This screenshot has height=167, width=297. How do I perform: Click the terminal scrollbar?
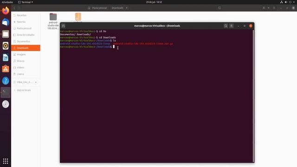[253, 96]
